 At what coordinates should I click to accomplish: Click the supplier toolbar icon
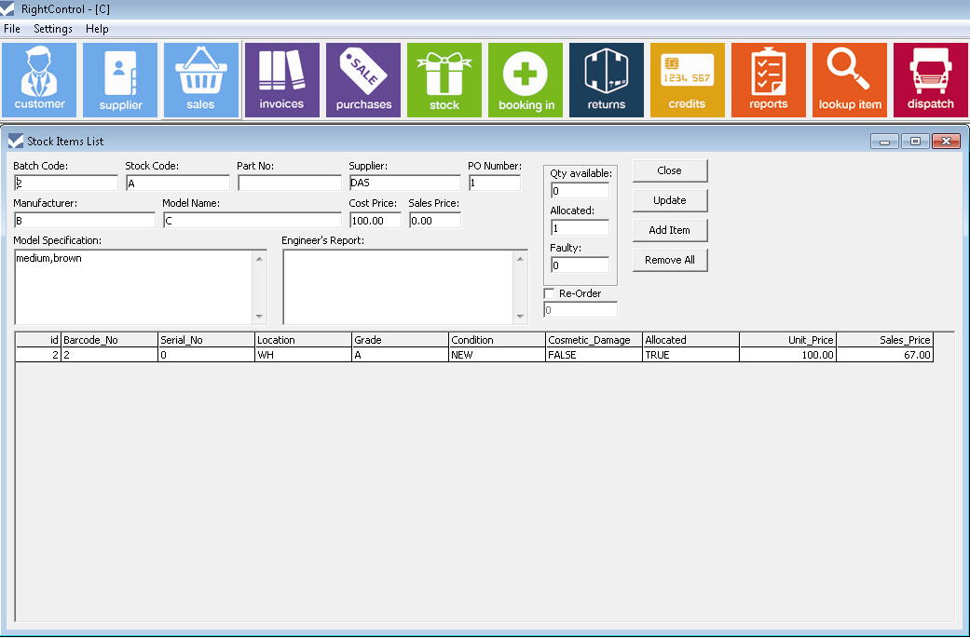[x=120, y=80]
